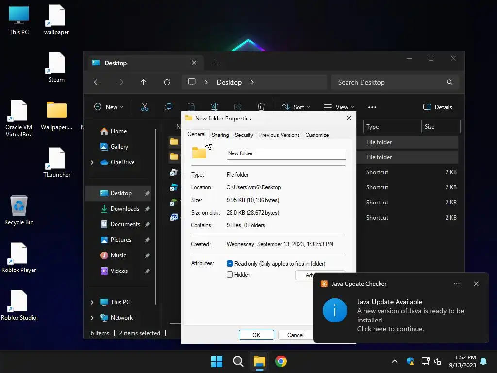Image resolution: width=497 pixels, height=373 pixels.
Task: Close the Java Update Checker notification
Action: (x=476, y=284)
